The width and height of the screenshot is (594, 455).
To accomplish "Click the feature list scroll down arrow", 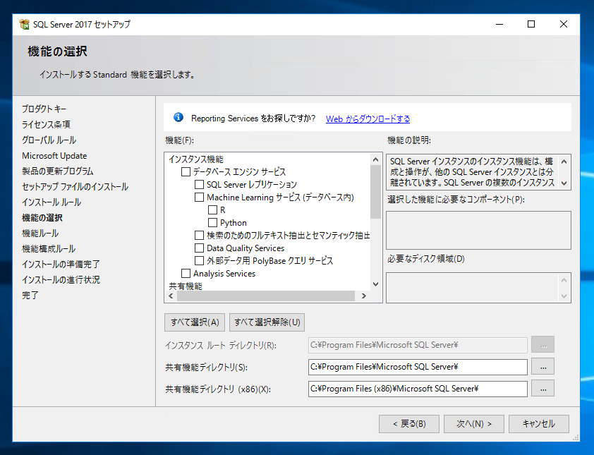I will point(376,284).
